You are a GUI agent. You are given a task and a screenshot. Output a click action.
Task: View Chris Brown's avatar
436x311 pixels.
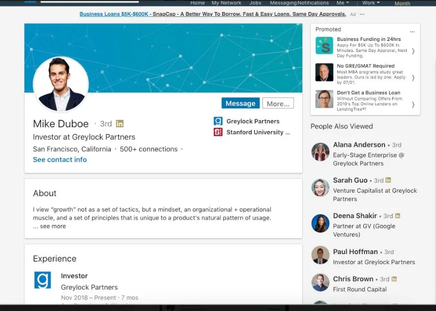click(320, 283)
